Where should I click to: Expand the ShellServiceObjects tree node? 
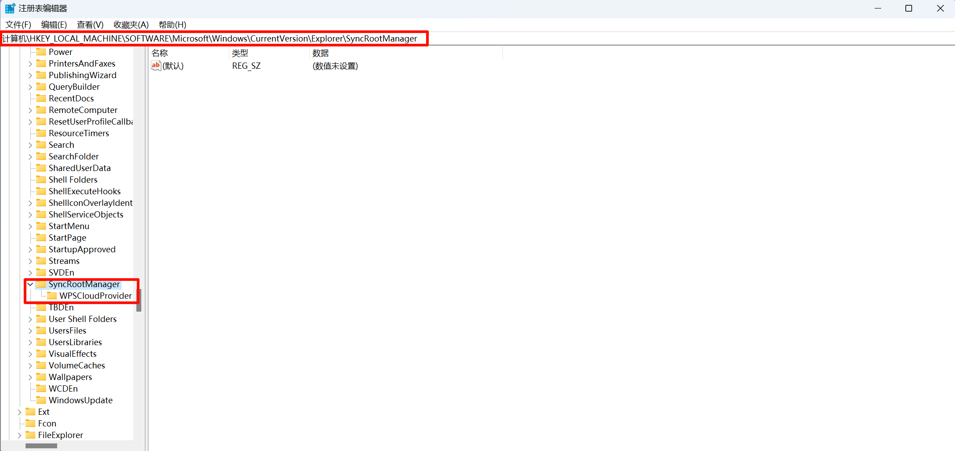(x=30, y=215)
